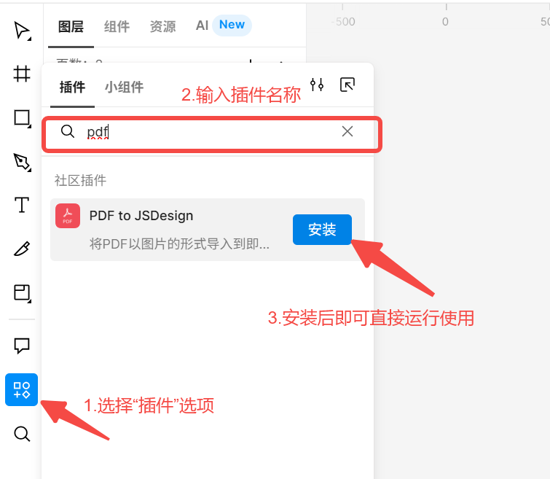Pop out the plugin panel window
The image size is (550, 479).
coord(347,85)
